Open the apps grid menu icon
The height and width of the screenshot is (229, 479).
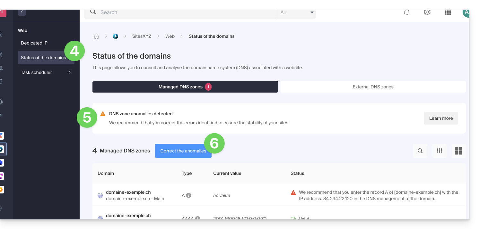tap(448, 12)
